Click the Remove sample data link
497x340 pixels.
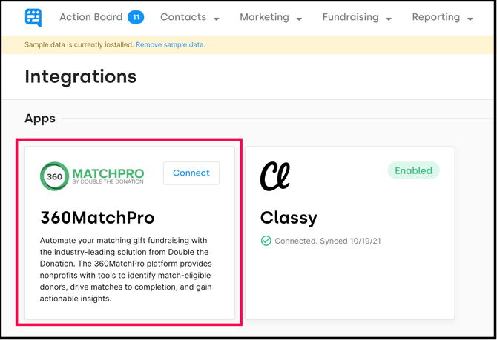pos(171,45)
